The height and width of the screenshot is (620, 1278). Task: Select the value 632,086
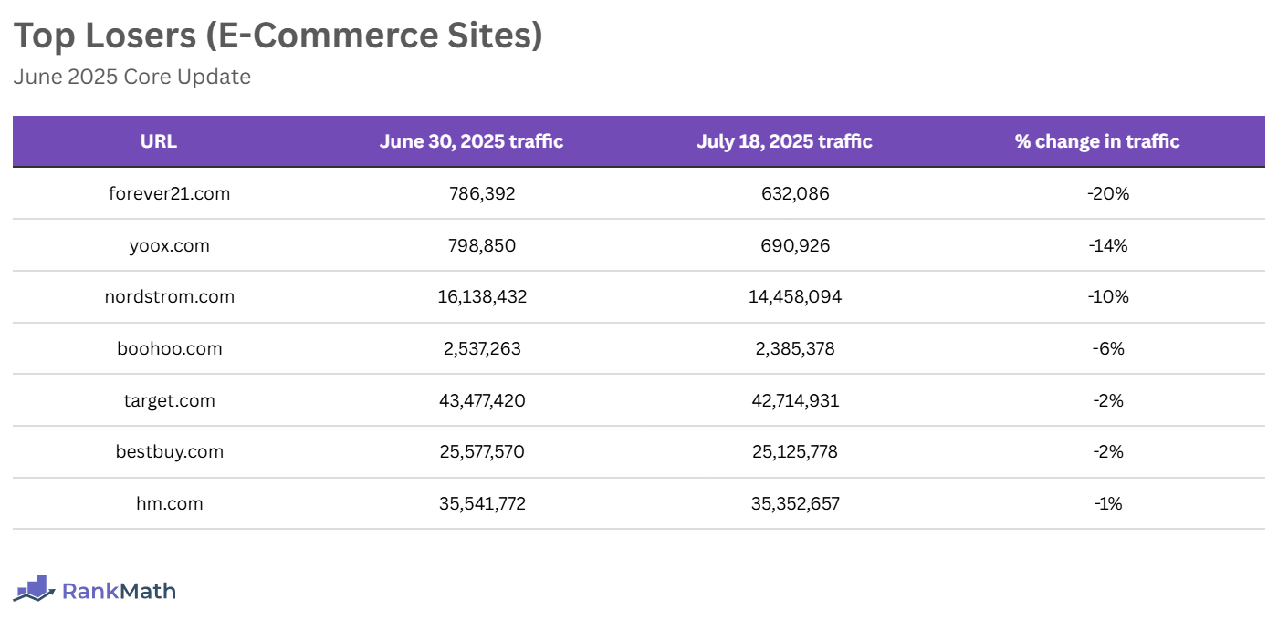[795, 193]
